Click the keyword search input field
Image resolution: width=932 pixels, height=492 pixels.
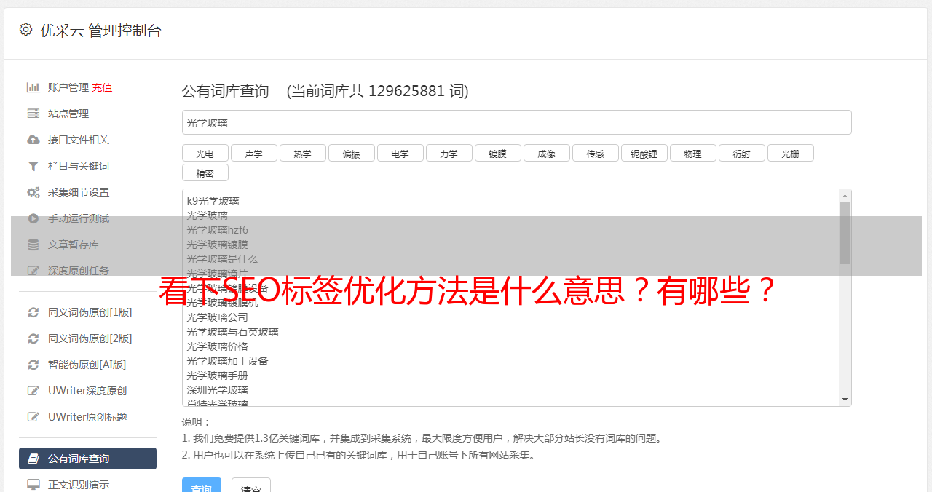(x=516, y=122)
